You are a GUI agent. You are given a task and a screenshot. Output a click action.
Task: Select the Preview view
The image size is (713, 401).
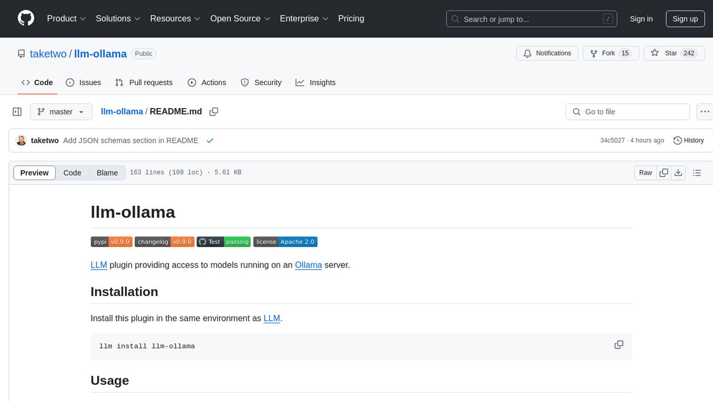pos(35,173)
